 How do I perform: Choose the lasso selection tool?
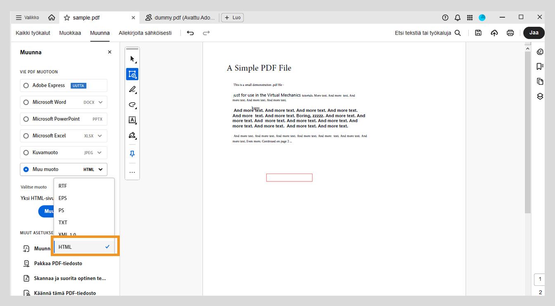(132, 105)
